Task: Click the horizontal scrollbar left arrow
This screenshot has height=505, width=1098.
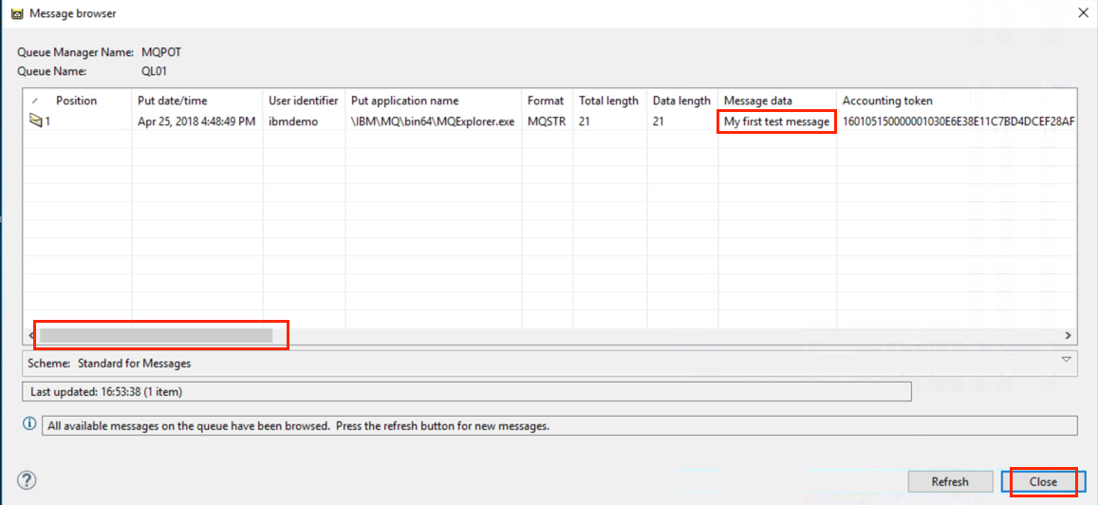Action: (x=31, y=336)
